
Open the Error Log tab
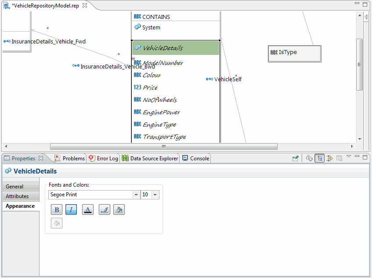(104, 159)
